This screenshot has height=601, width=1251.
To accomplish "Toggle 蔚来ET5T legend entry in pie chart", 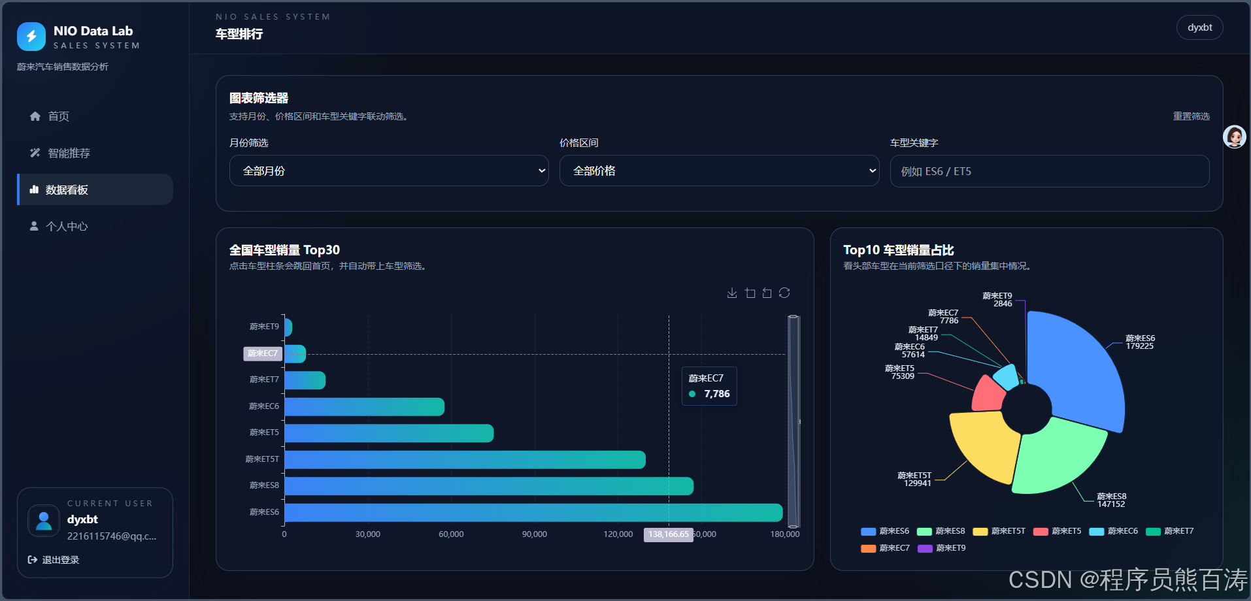I will tap(999, 531).
